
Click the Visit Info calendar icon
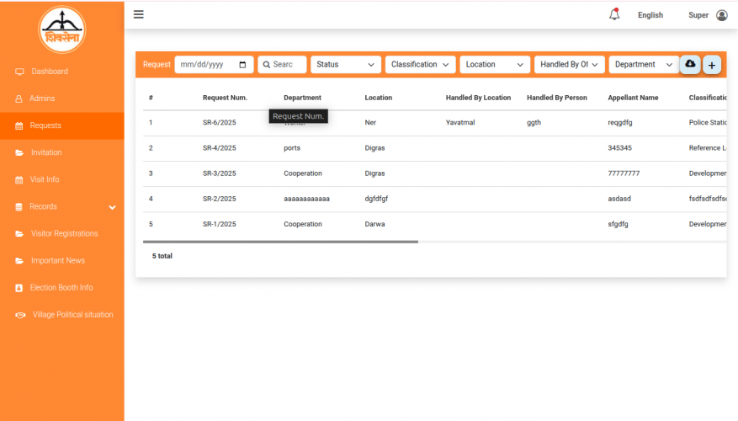click(x=19, y=180)
